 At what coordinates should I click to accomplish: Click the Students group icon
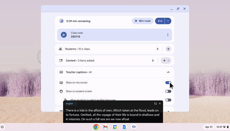[60, 49]
